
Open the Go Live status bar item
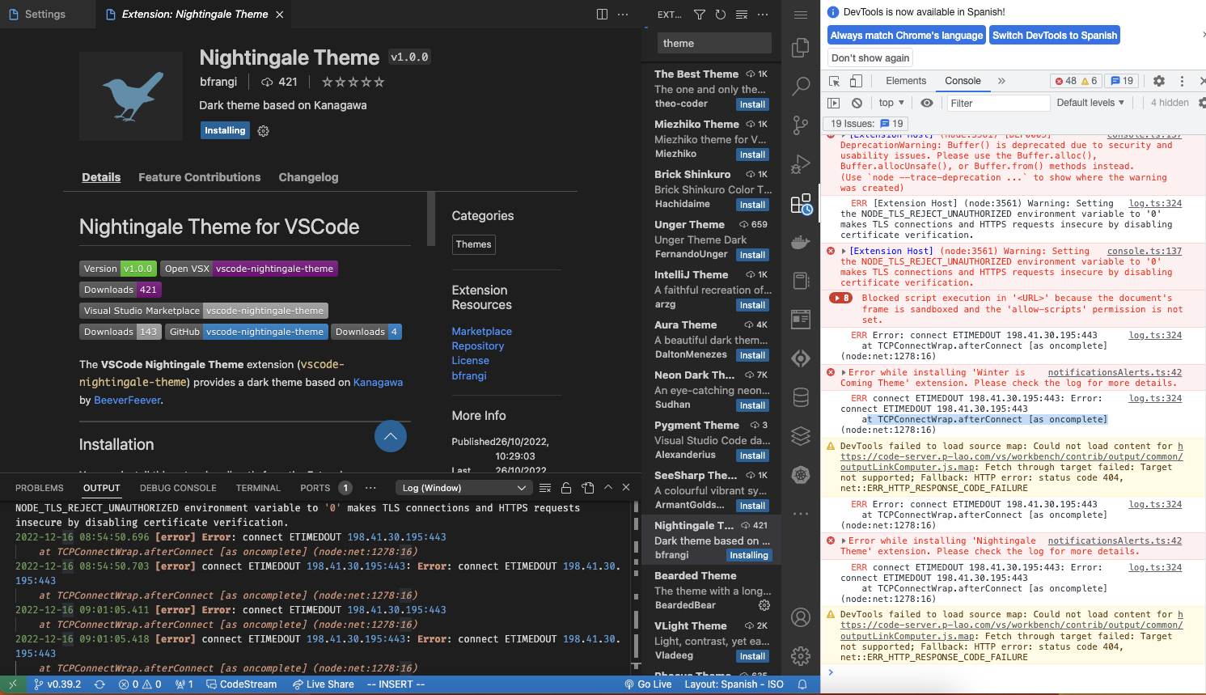[648, 684]
